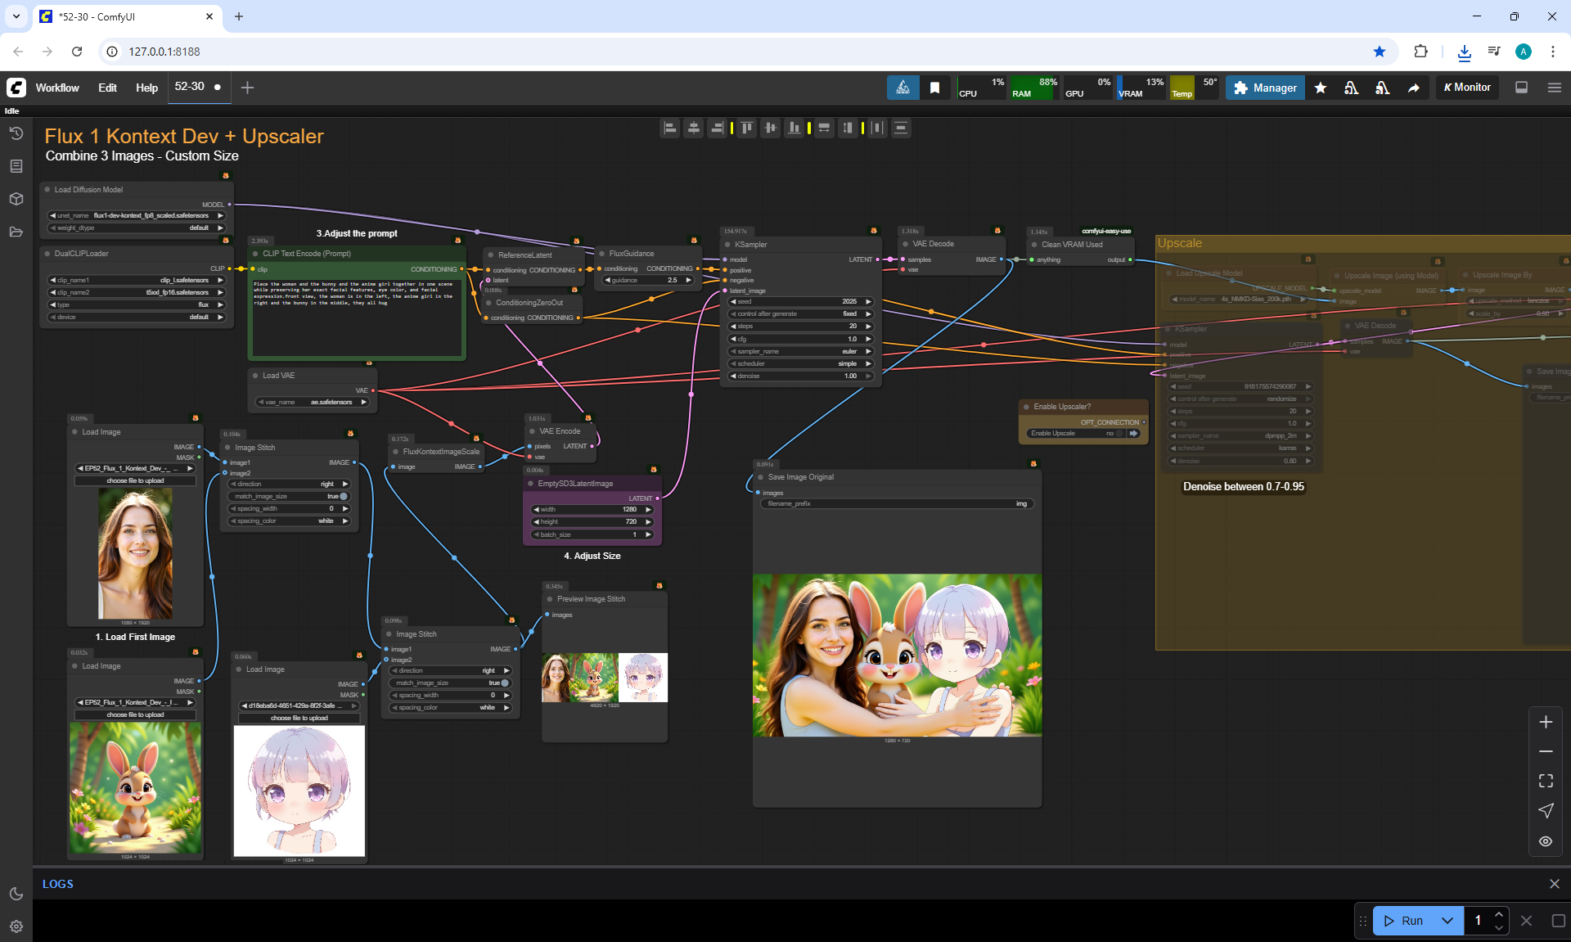Toggle Enable Upscale switch
The image size is (1571, 942).
(1120, 433)
